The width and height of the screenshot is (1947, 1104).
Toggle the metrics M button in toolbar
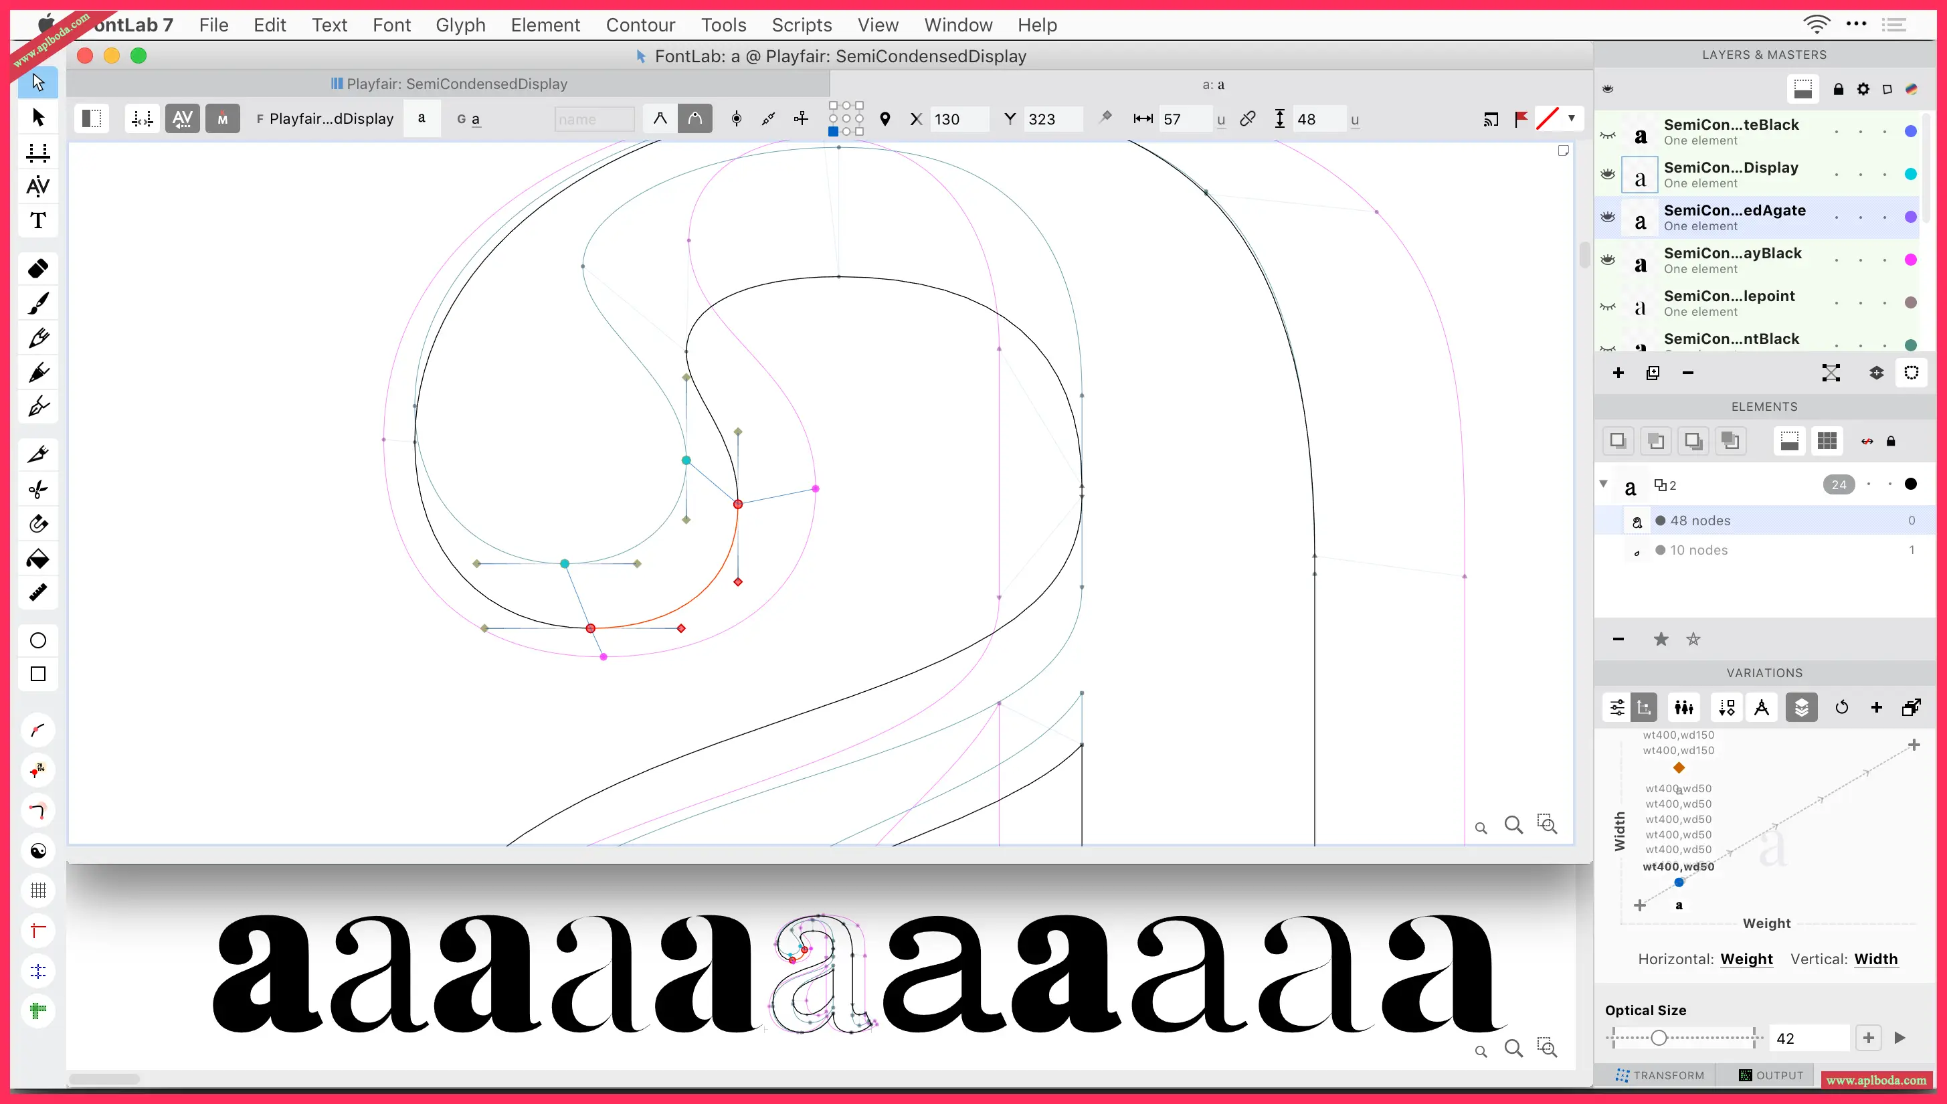coord(222,118)
